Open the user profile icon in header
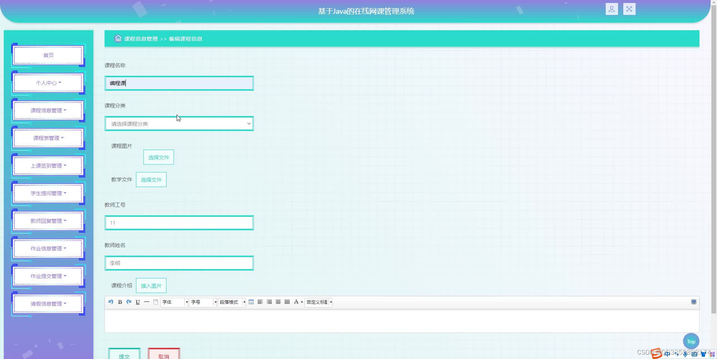Screen dimensions: 717x359 612,9
